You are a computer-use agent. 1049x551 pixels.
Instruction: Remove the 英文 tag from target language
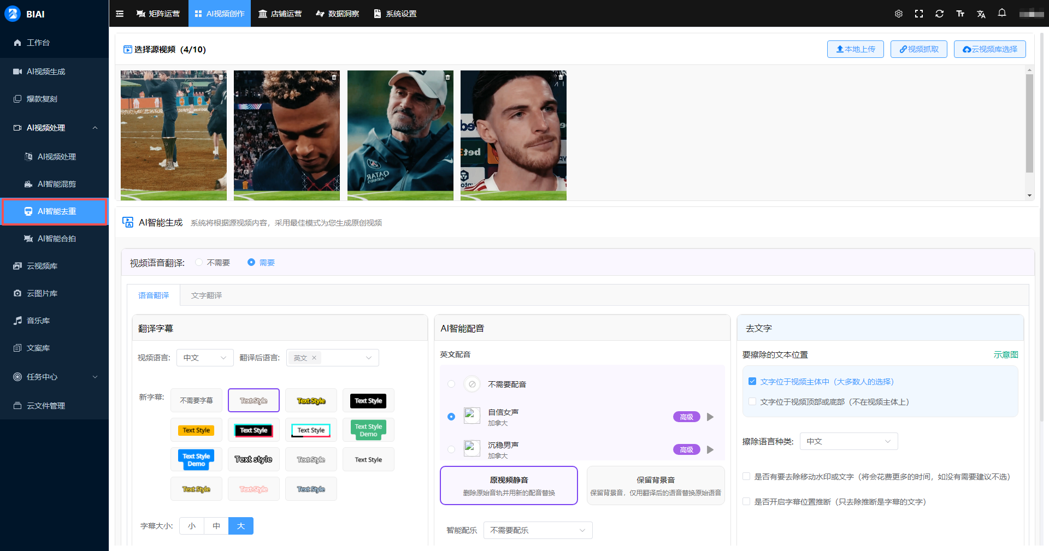314,358
